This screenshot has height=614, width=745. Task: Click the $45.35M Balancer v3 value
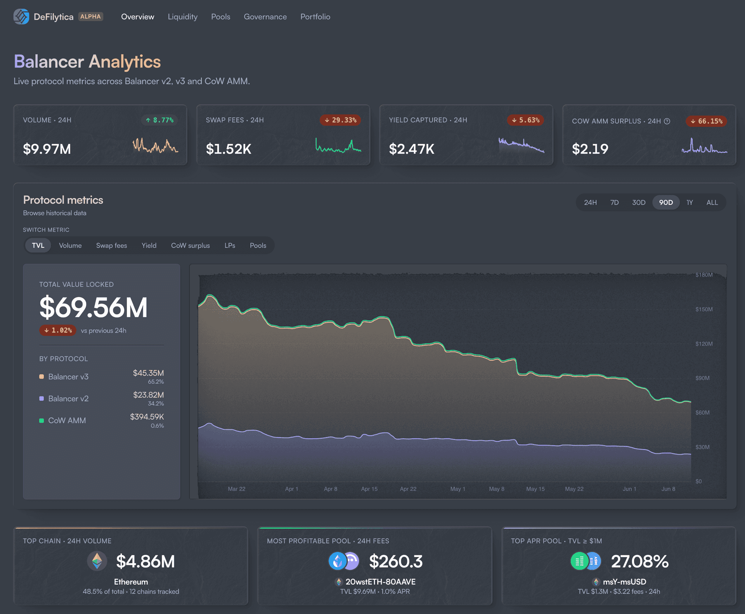[148, 373]
